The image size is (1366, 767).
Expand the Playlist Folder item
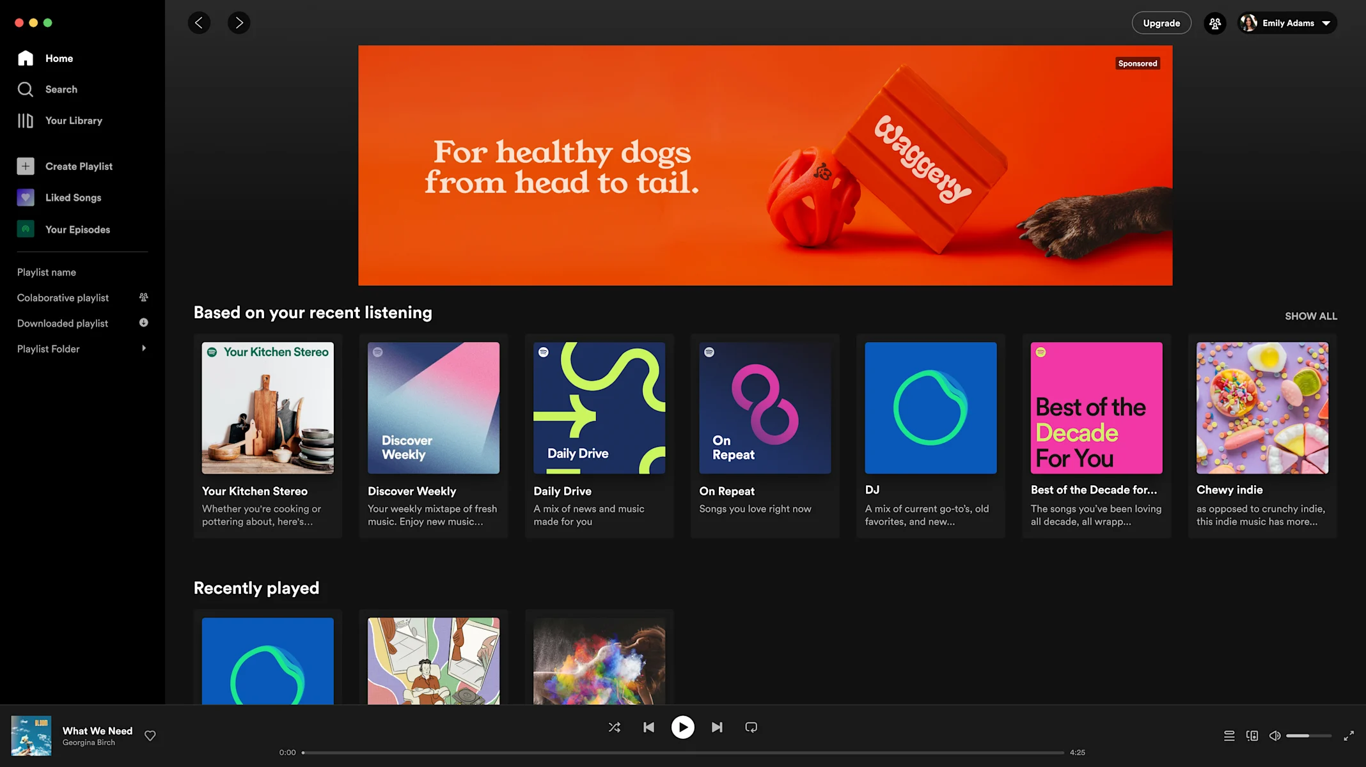(x=144, y=348)
